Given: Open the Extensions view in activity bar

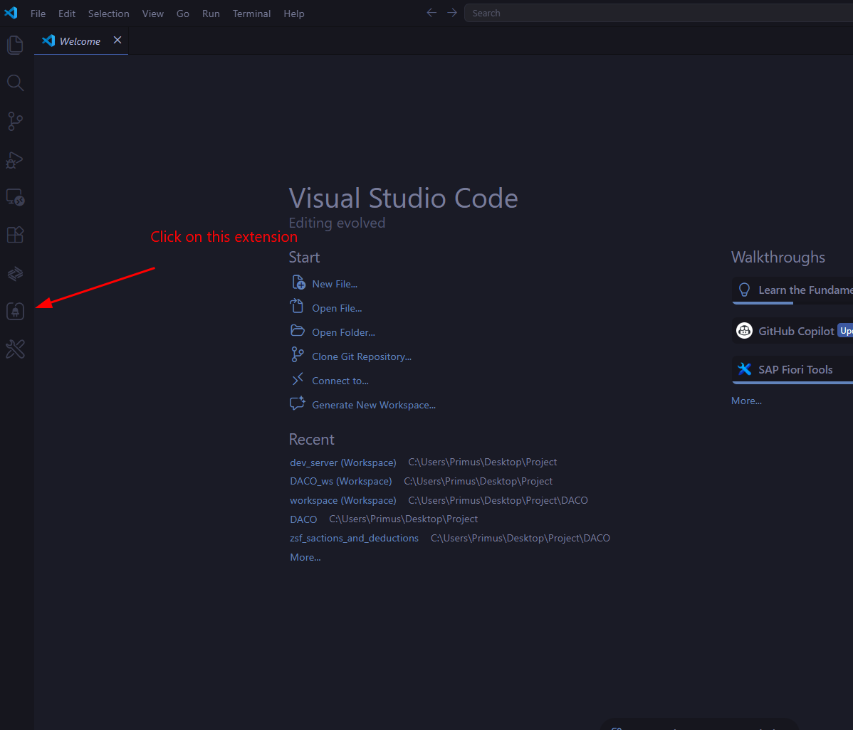Looking at the screenshot, I should coord(15,235).
